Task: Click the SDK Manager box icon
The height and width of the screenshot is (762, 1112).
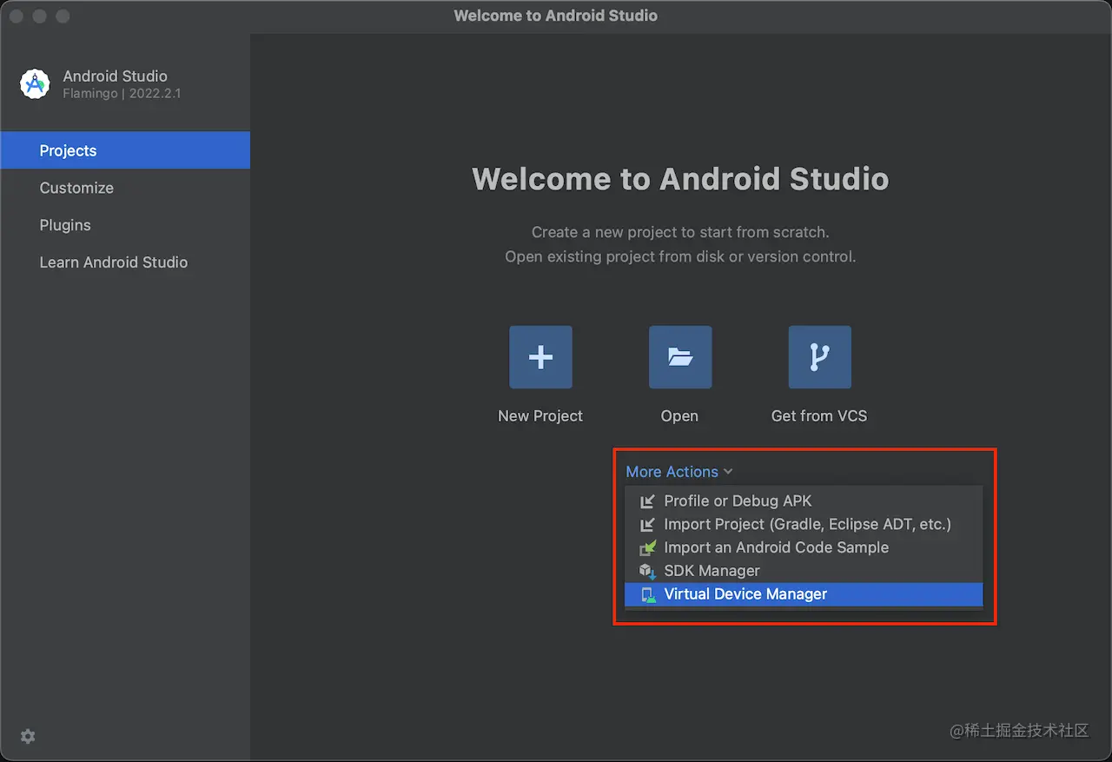Action: click(x=647, y=571)
